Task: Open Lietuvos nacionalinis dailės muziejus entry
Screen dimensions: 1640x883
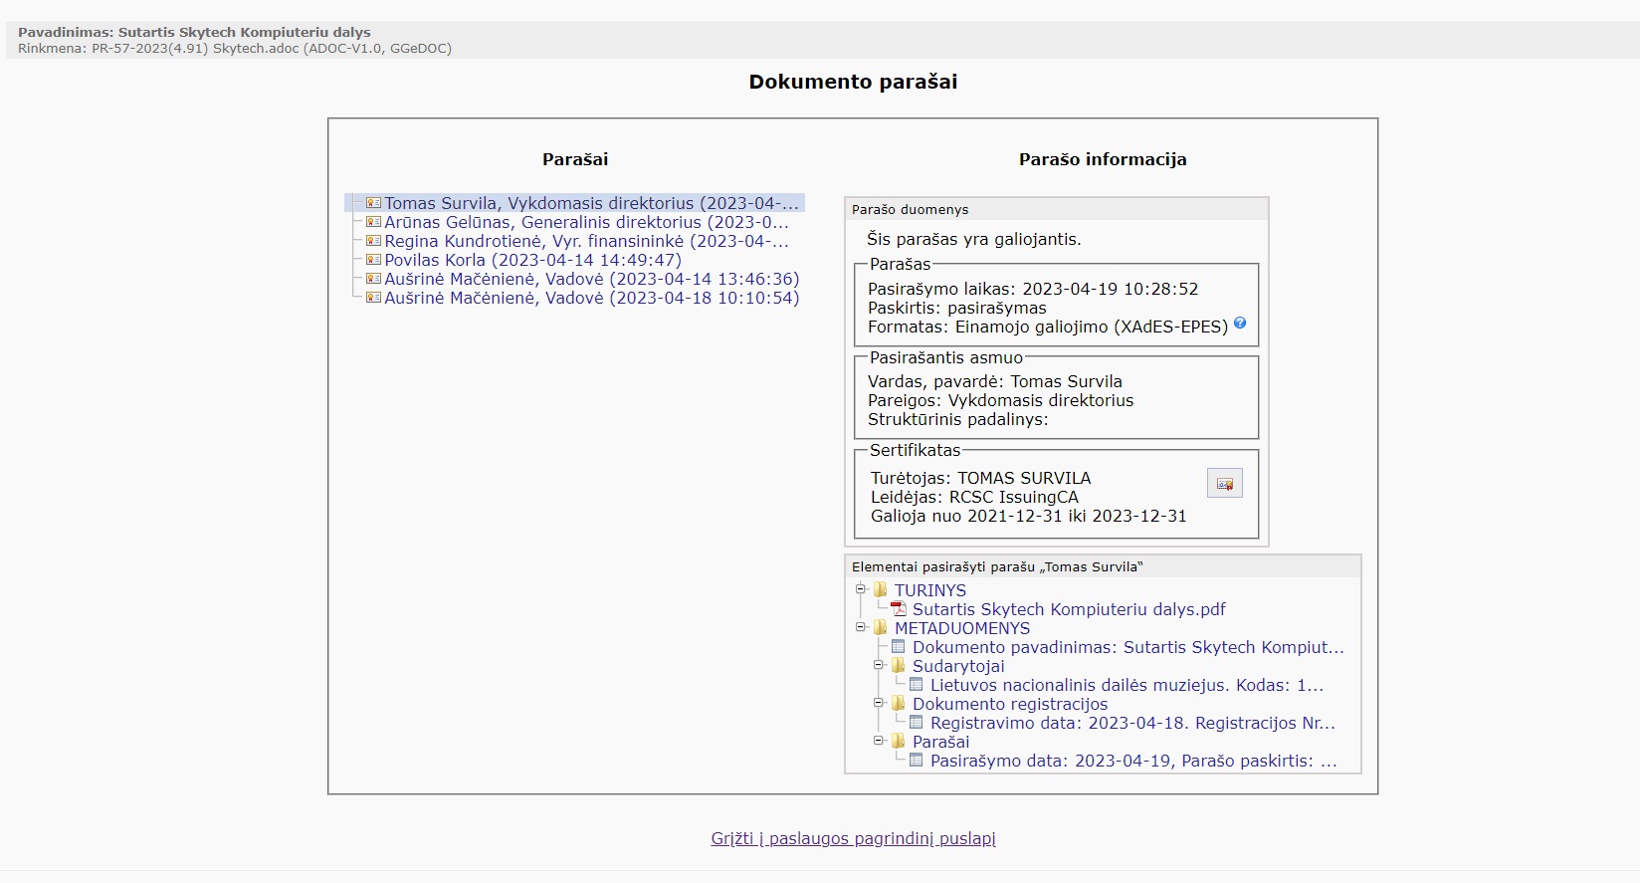Action: [x=1127, y=685]
